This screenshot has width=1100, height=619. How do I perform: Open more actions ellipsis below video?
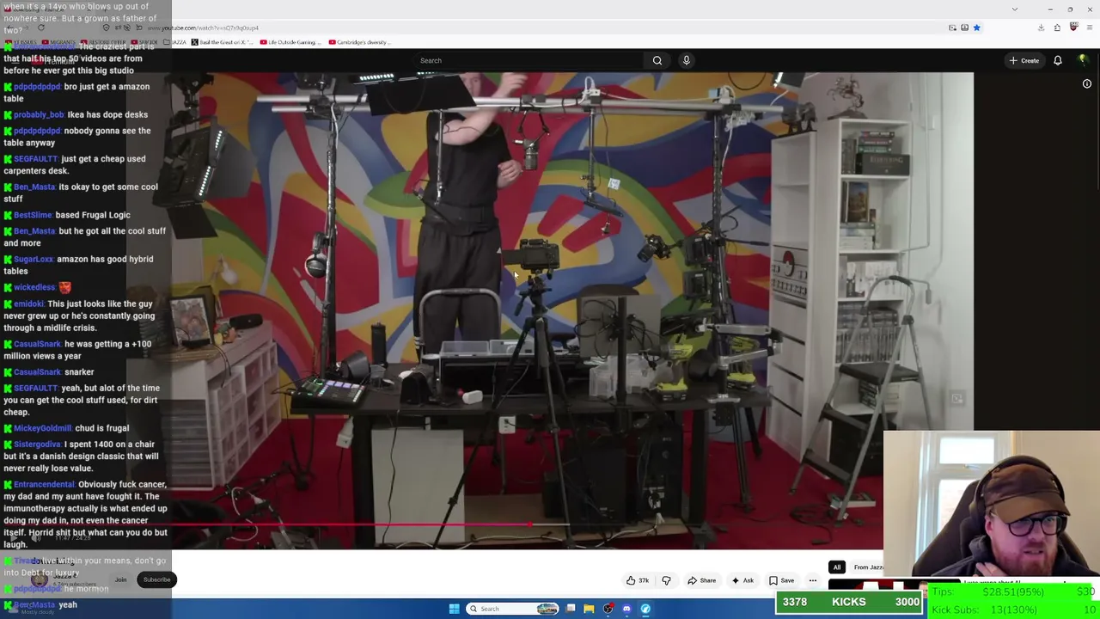coord(812,581)
